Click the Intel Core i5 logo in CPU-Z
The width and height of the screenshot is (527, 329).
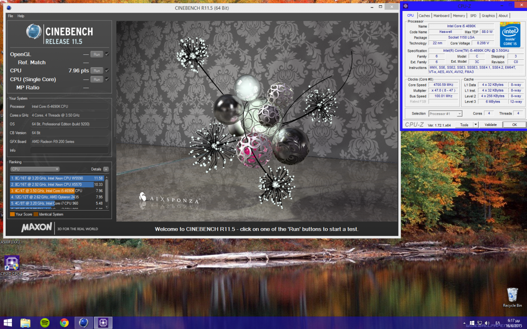510,35
